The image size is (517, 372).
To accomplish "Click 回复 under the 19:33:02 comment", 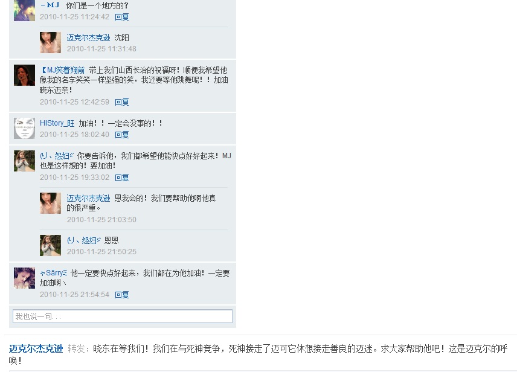I will pos(121,178).
